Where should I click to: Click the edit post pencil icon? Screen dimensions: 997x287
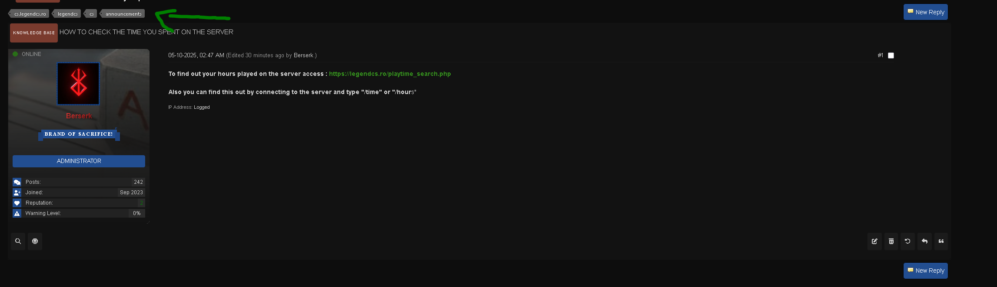(874, 241)
